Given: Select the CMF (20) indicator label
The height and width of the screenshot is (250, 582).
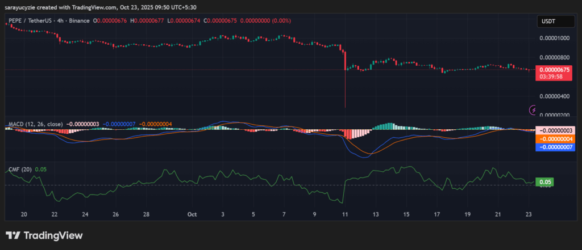Looking at the screenshot, I should coord(20,169).
